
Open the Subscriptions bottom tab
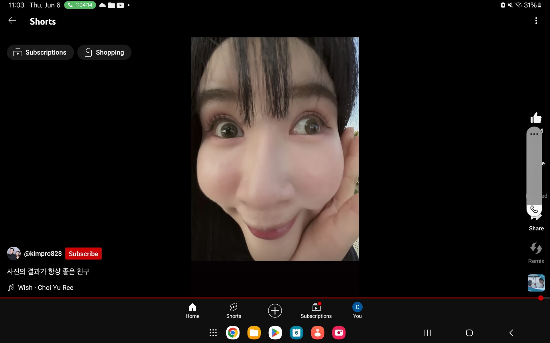coord(316,310)
